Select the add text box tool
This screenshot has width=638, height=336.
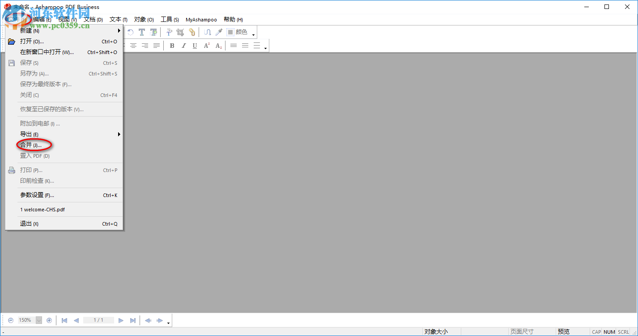pos(153,32)
